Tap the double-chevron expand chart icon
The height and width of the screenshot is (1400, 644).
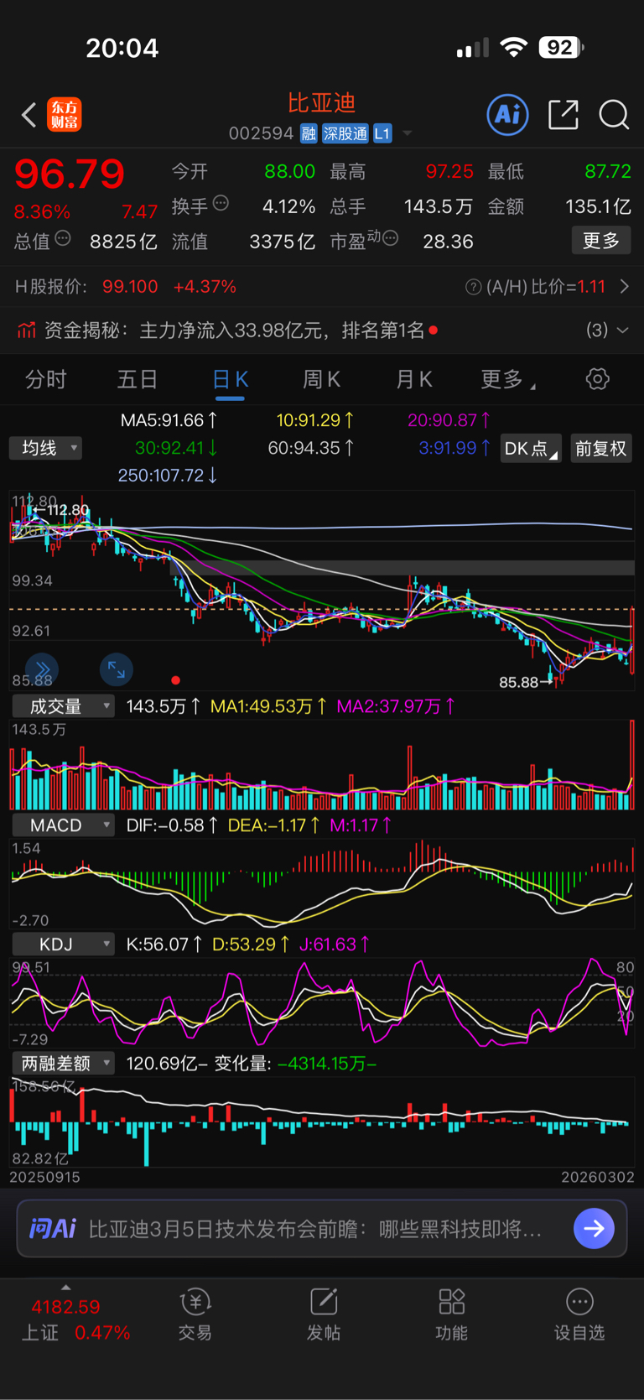coord(42,669)
